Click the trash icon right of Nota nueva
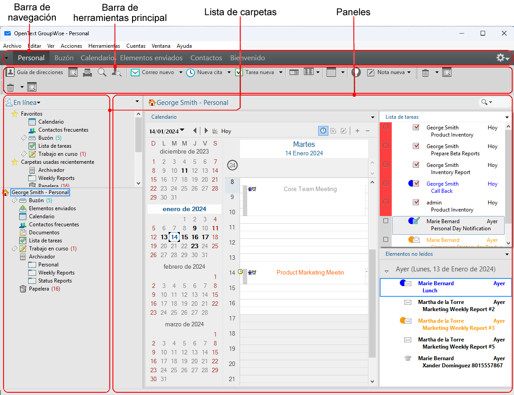Image resolution: width=514 pixels, height=395 pixels. coord(425,72)
